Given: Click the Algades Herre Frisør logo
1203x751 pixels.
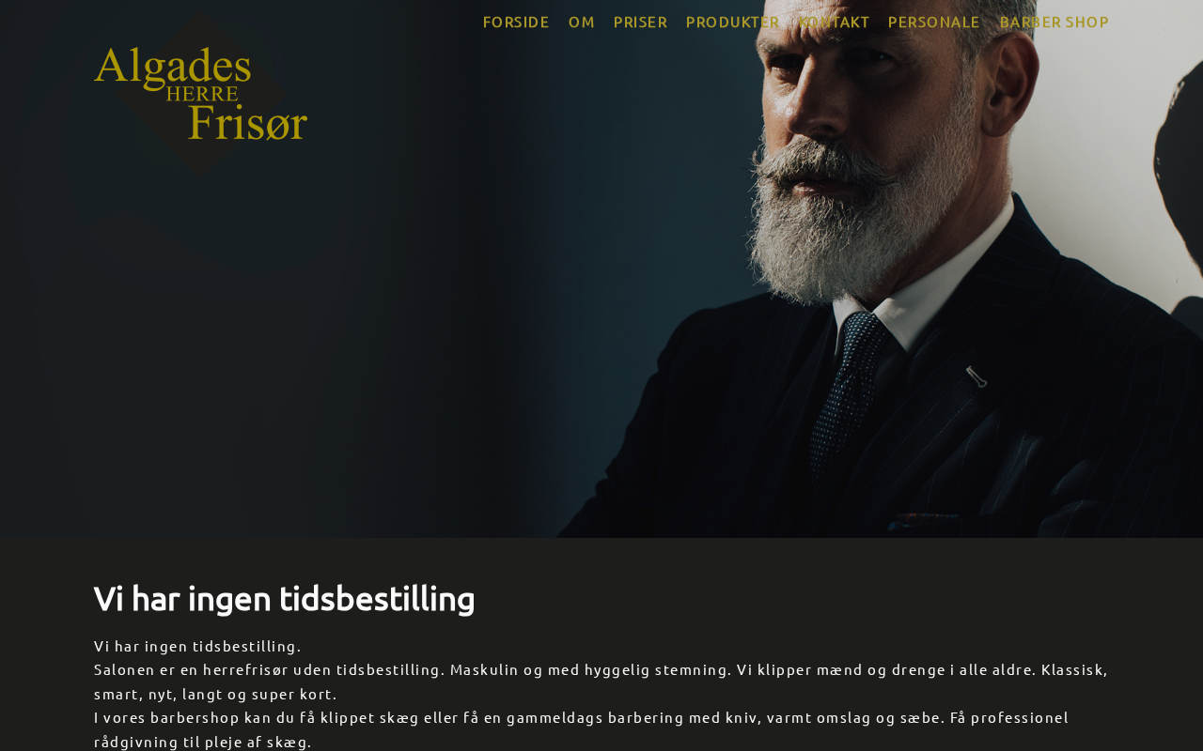Looking at the screenshot, I should [x=200, y=94].
